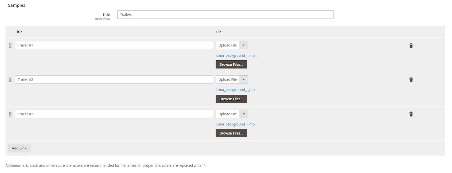
Task: Edit the Trailer #1 title field
Action: pyautogui.click(x=114, y=45)
